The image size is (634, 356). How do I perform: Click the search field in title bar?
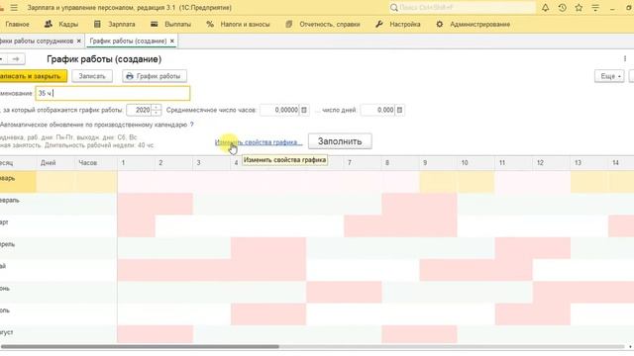pyautogui.click(x=462, y=8)
